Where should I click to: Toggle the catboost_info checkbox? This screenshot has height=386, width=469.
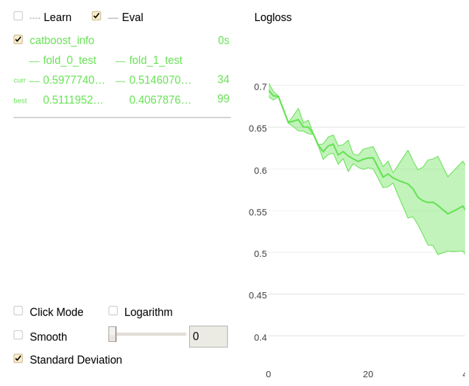tap(18, 40)
